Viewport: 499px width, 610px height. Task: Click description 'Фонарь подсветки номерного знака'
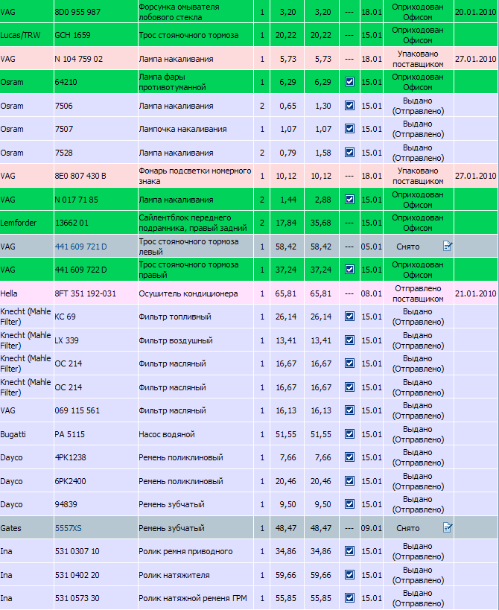[195, 176]
